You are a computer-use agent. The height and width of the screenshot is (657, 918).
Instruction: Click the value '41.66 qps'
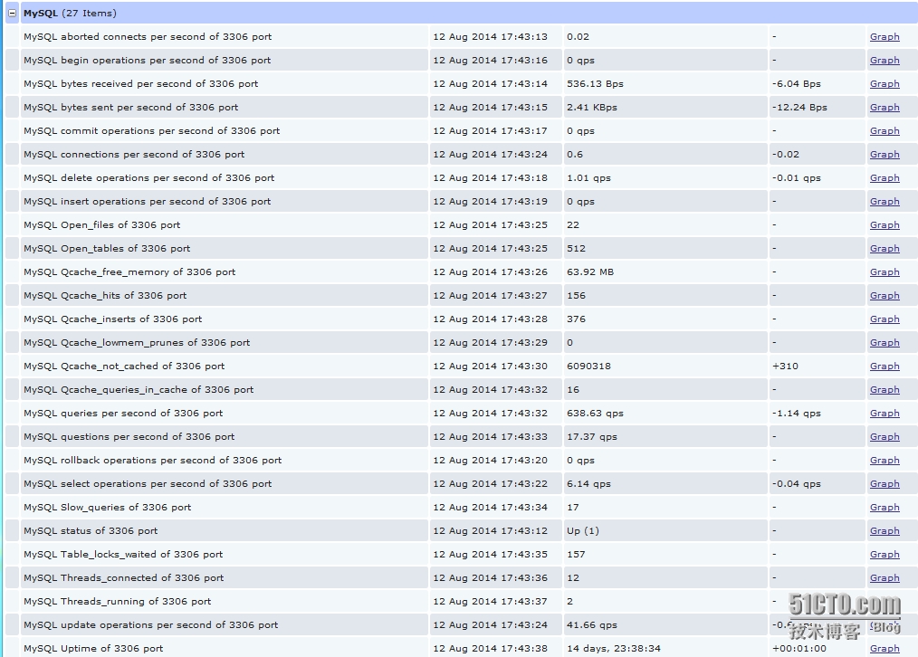592,624
